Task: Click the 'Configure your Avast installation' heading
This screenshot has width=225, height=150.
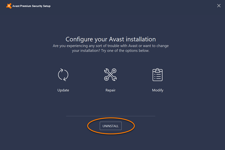Action: pos(111,39)
